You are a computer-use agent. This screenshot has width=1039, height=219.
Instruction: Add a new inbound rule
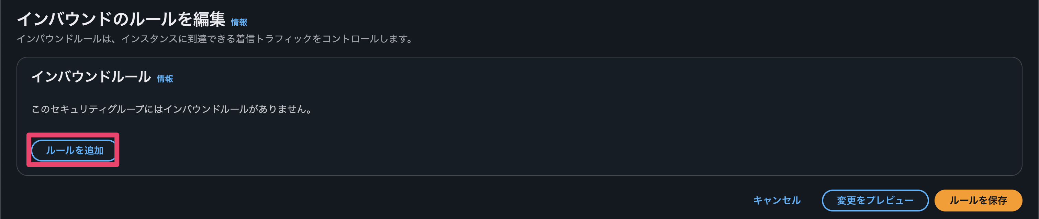tap(74, 150)
